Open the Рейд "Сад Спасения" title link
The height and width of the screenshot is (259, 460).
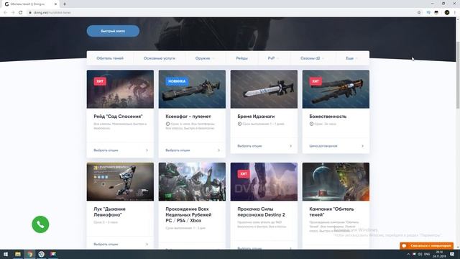(118, 117)
